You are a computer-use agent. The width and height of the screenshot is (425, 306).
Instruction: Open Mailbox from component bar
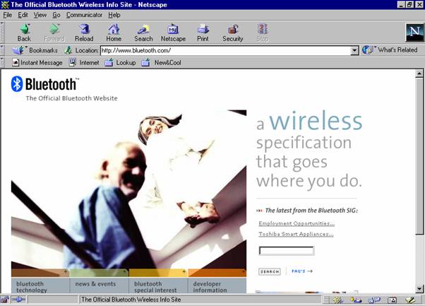(x=356, y=300)
